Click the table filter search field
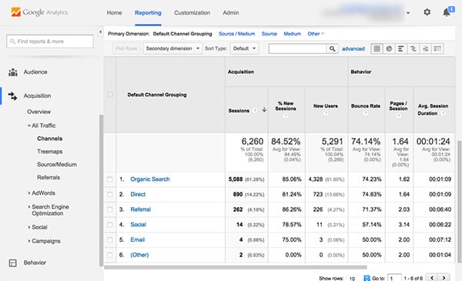 297,49
